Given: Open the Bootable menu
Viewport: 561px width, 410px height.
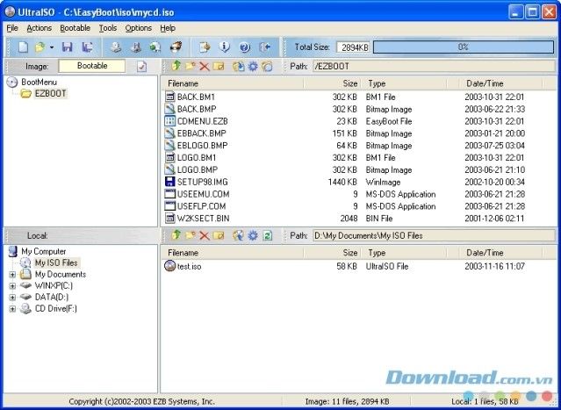Looking at the screenshot, I should click(x=76, y=28).
